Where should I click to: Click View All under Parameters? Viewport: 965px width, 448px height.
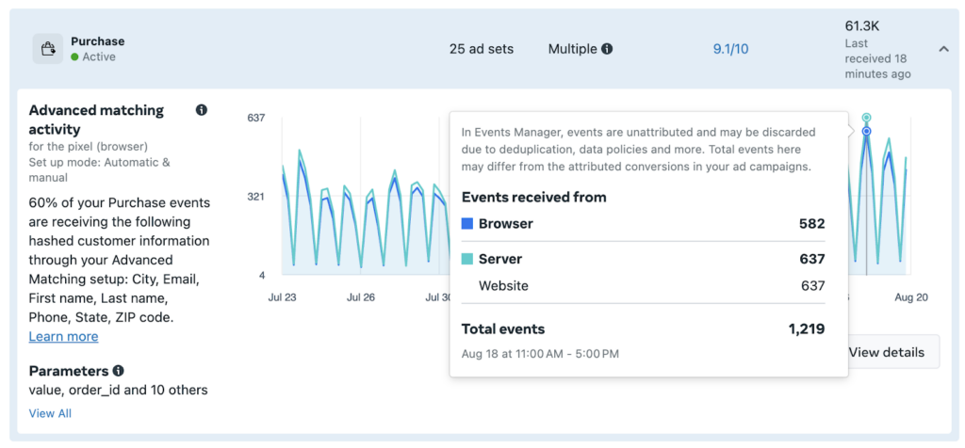click(x=50, y=413)
